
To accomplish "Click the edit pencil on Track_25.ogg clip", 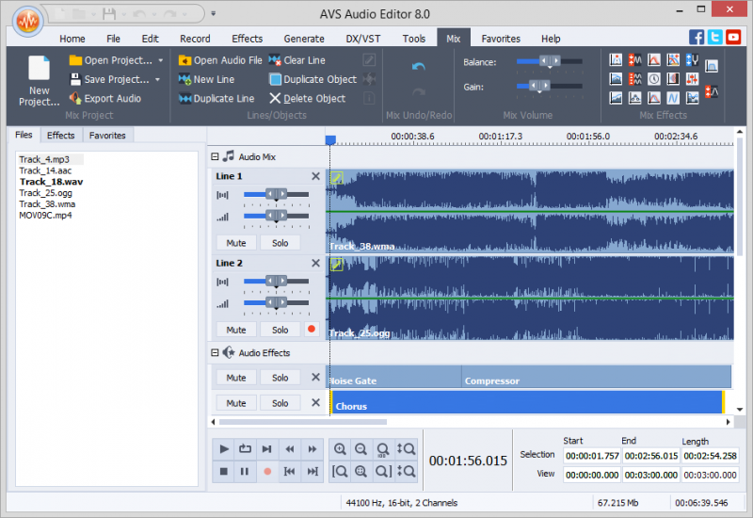I will point(337,265).
